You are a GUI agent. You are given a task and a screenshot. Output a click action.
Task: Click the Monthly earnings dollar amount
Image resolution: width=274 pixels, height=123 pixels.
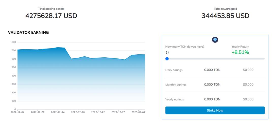pos(248,85)
